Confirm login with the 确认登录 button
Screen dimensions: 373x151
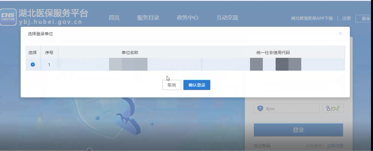point(197,85)
